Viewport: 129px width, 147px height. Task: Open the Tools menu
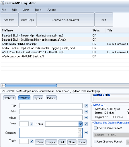pos(38,10)
